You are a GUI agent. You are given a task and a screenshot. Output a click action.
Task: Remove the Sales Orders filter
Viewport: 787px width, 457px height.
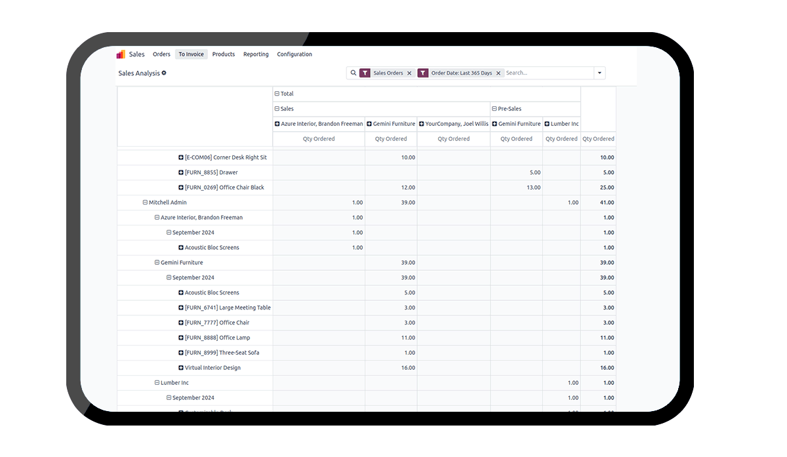coord(409,73)
